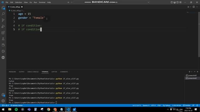The image size is (200, 112).
Task: Split the editor to the right
Action: point(194,7)
